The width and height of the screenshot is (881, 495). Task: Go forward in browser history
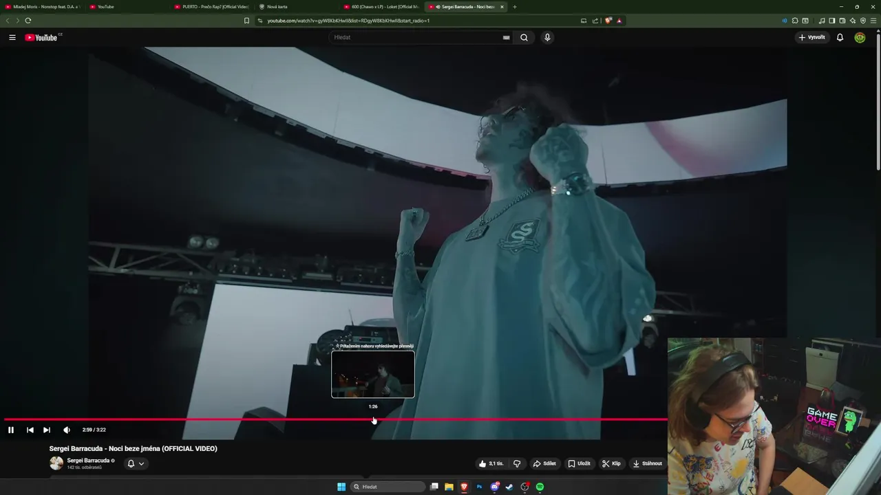[18, 21]
